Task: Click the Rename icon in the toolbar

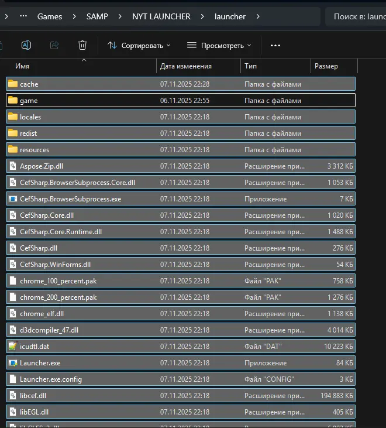Action: pyautogui.click(x=26, y=45)
